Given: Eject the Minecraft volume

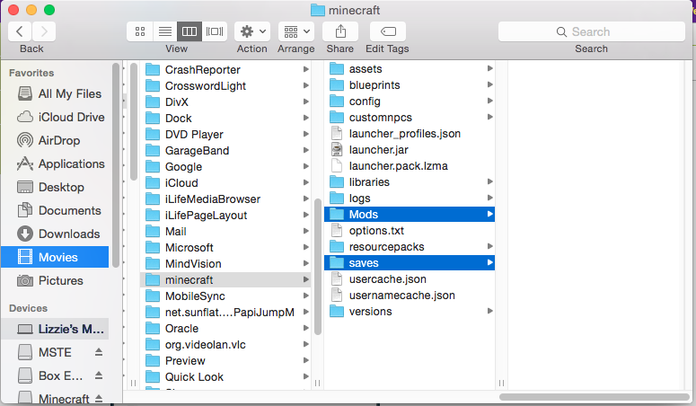Looking at the screenshot, I should pyautogui.click(x=99, y=398).
